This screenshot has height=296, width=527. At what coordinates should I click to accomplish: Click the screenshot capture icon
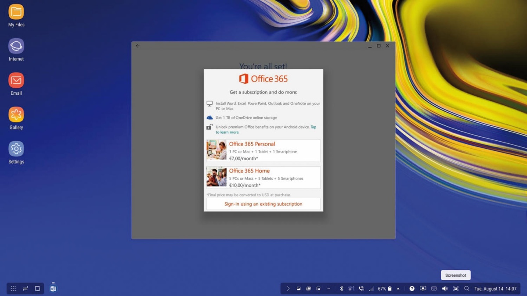click(x=456, y=289)
